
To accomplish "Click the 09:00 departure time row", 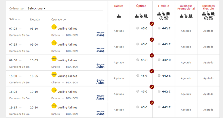I will 13,60.
